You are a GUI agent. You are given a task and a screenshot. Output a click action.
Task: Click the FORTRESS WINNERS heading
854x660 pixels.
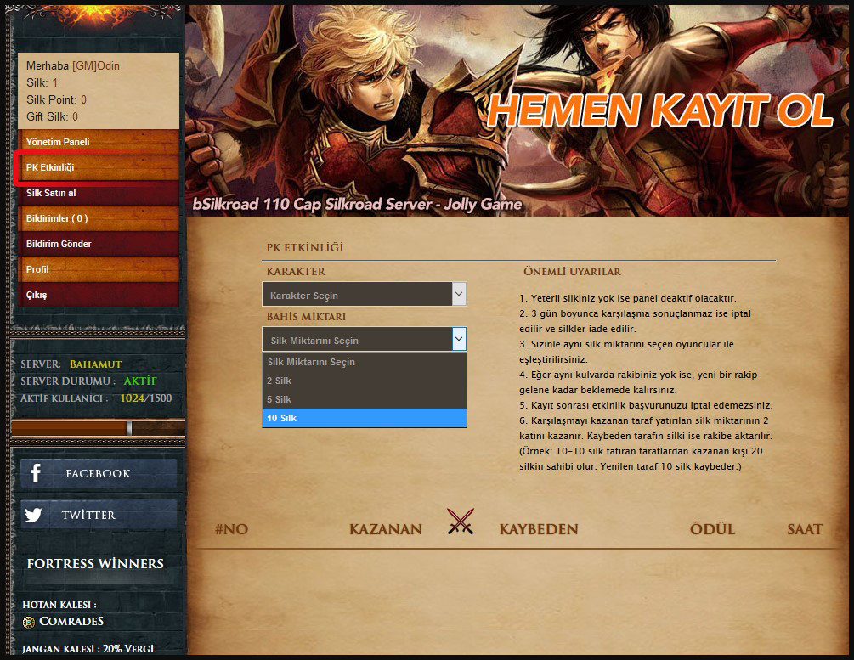pos(95,564)
